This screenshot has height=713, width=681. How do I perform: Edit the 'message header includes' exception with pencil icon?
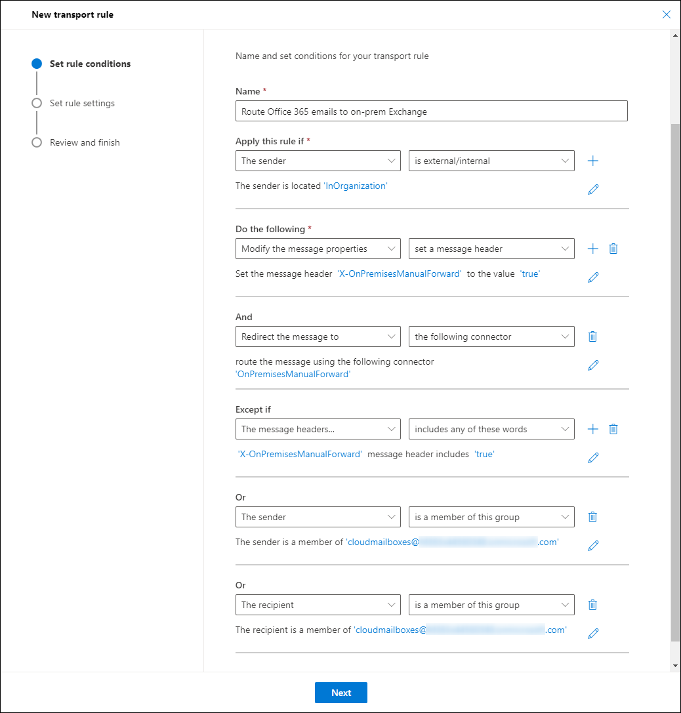click(x=593, y=457)
